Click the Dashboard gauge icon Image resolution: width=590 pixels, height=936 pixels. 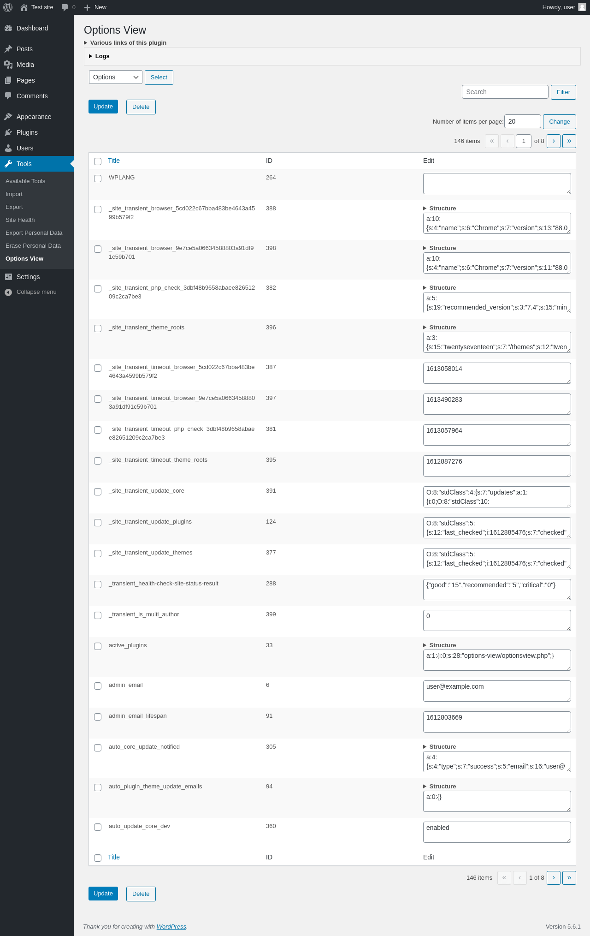tap(8, 28)
